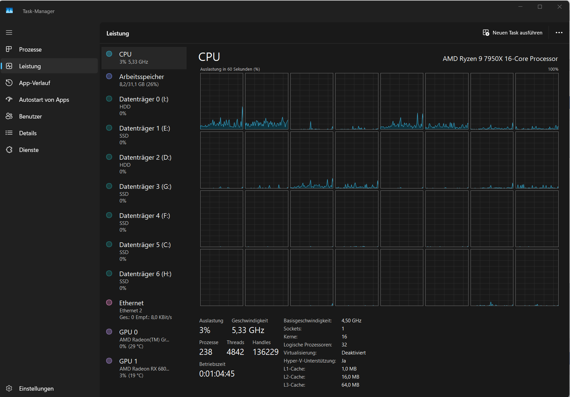Open Einstellungen via the gear icon
The height and width of the screenshot is (397, 570).
pyautogui.click(x=9, y=388)
